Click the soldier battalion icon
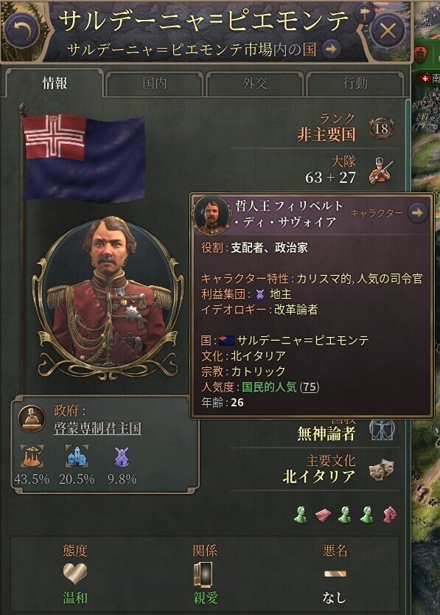Screen dimensions: 440x615 pyautogui.click(x=381, y=171)
